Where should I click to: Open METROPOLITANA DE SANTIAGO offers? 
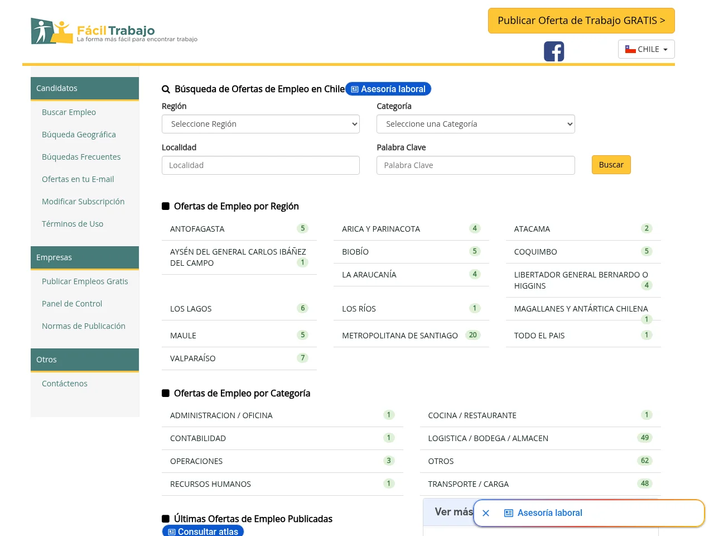(411, 336)
